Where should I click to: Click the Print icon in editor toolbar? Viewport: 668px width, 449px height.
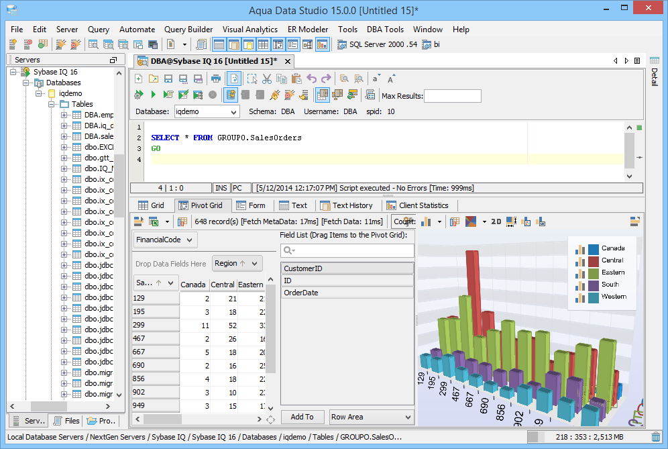coord(216,79)
